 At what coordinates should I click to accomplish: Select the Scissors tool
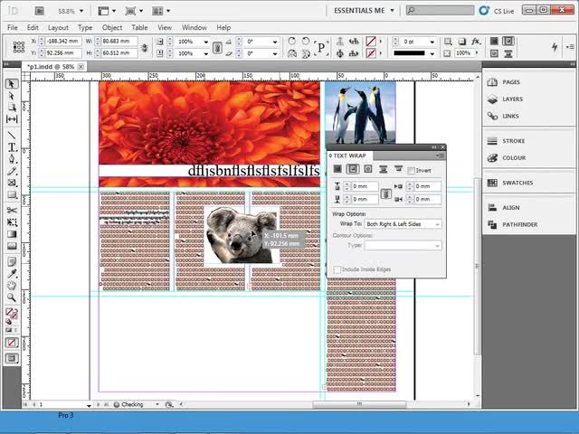click(x=12, y=210)
